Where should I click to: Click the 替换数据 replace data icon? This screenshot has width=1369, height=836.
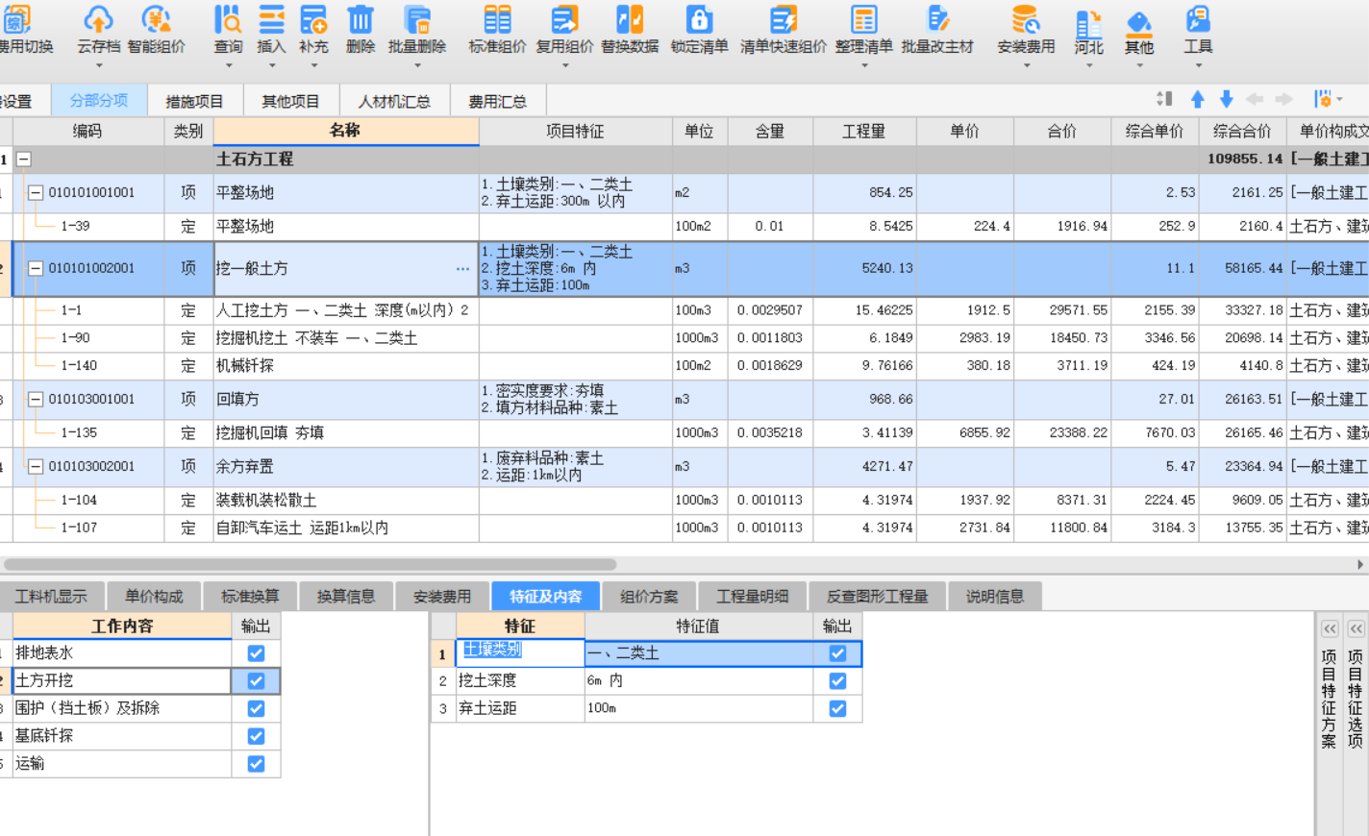coord(630,19)
